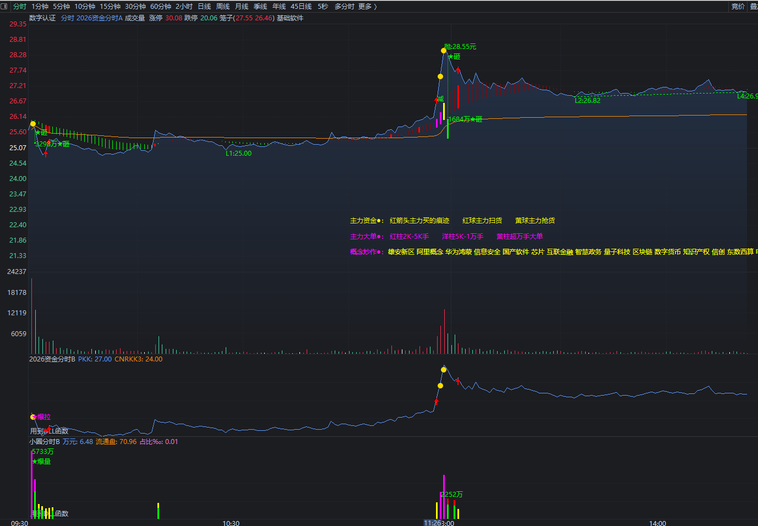Select the yellow ball marker at 抛:28.55元

coord(444,51)
